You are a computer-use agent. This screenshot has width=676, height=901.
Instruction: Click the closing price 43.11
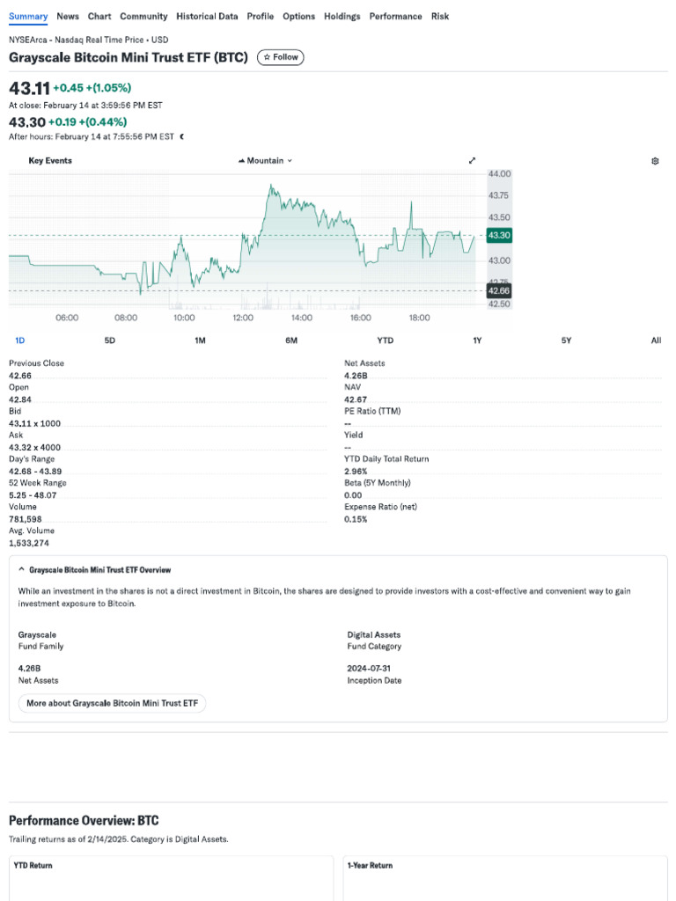tap(29, 89)
